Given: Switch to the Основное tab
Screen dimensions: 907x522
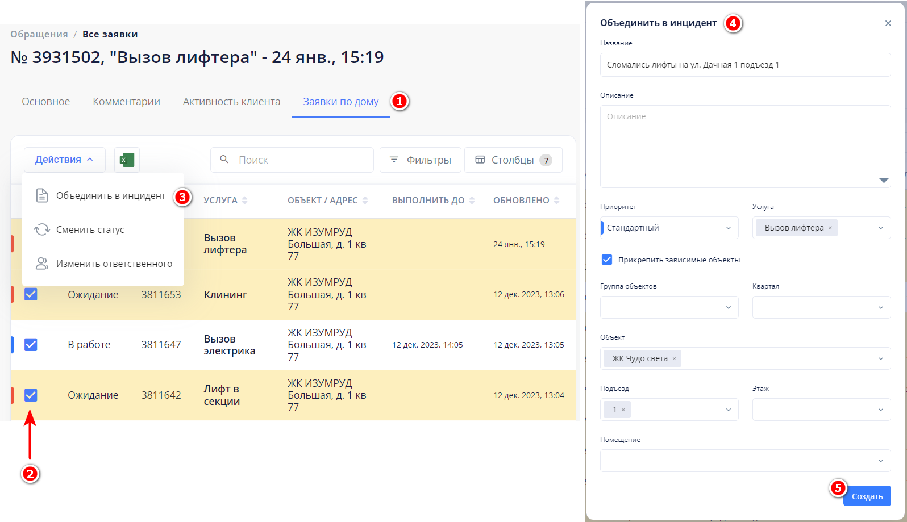Looking at the screenshot, I should point(46,102).
